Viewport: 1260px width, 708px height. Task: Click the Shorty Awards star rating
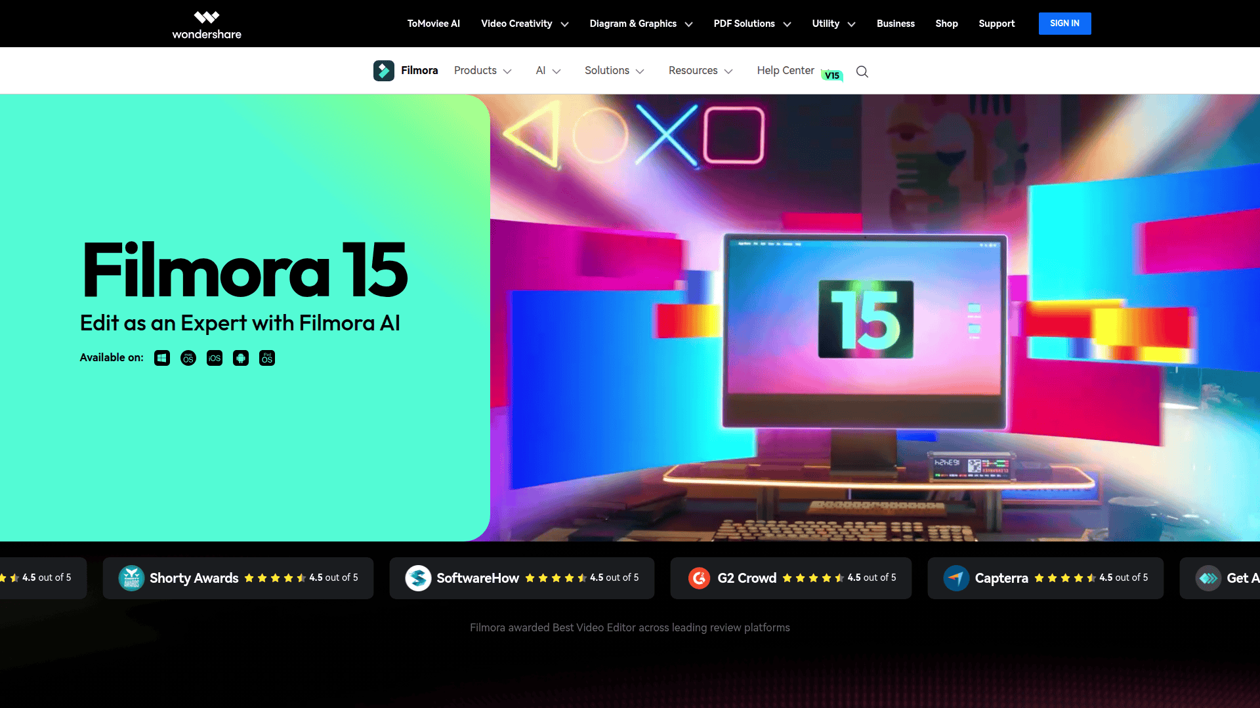(x=275, y=578)
